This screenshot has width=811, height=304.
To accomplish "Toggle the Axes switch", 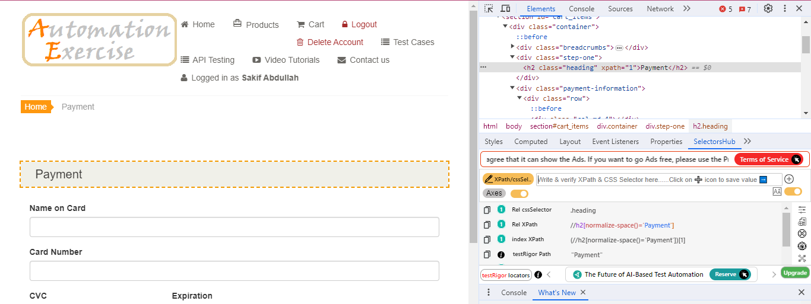I will tap(519, 194).
